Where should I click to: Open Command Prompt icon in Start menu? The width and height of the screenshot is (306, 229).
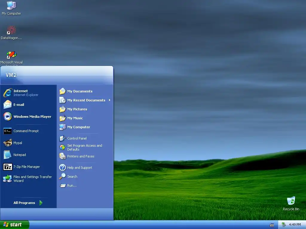point(7,131)
